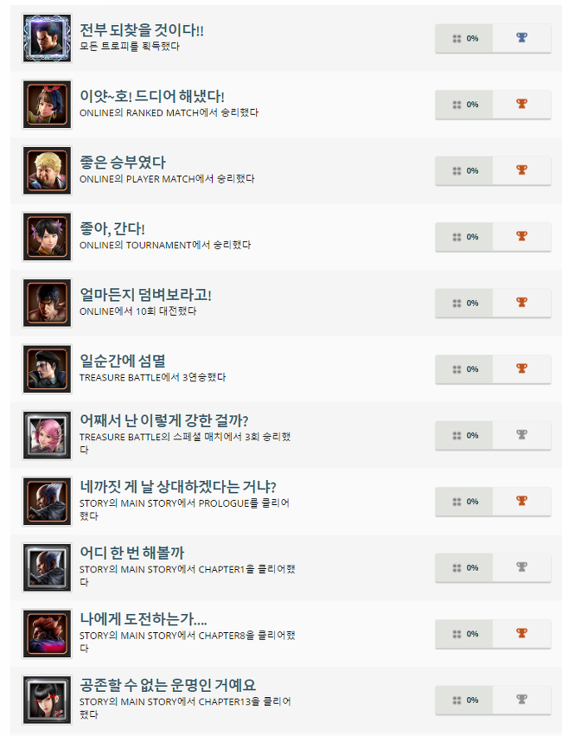
Task: Click the character thumbnail next to 나에게 도전하는가....
Action: [47, 634]
